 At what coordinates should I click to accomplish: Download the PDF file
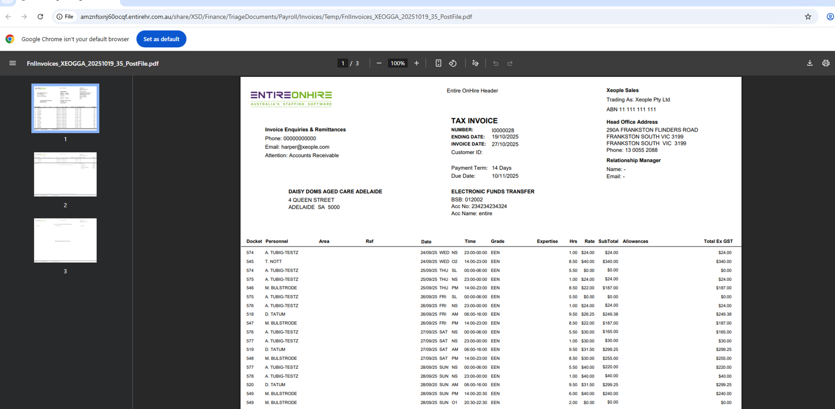coord(810,63)
